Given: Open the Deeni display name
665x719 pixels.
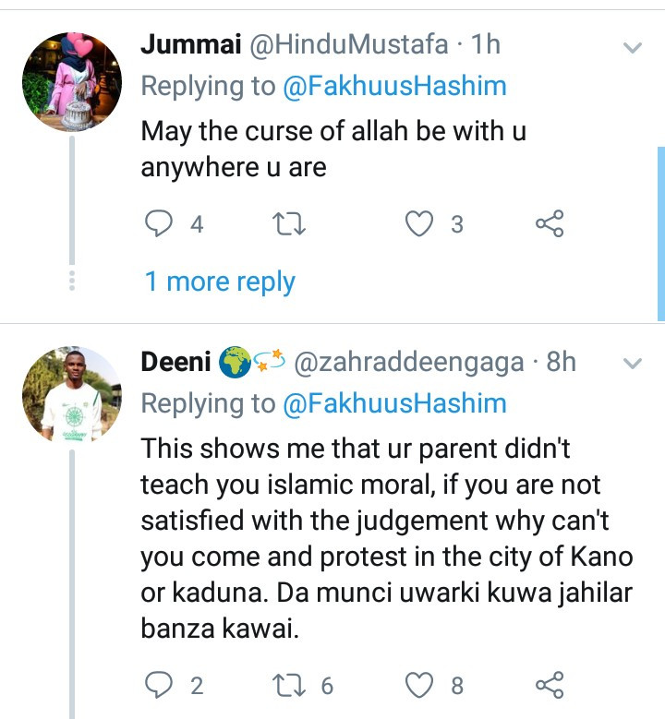Looking at the screenshot, I should pyautogui.click(x=174, y=363).
